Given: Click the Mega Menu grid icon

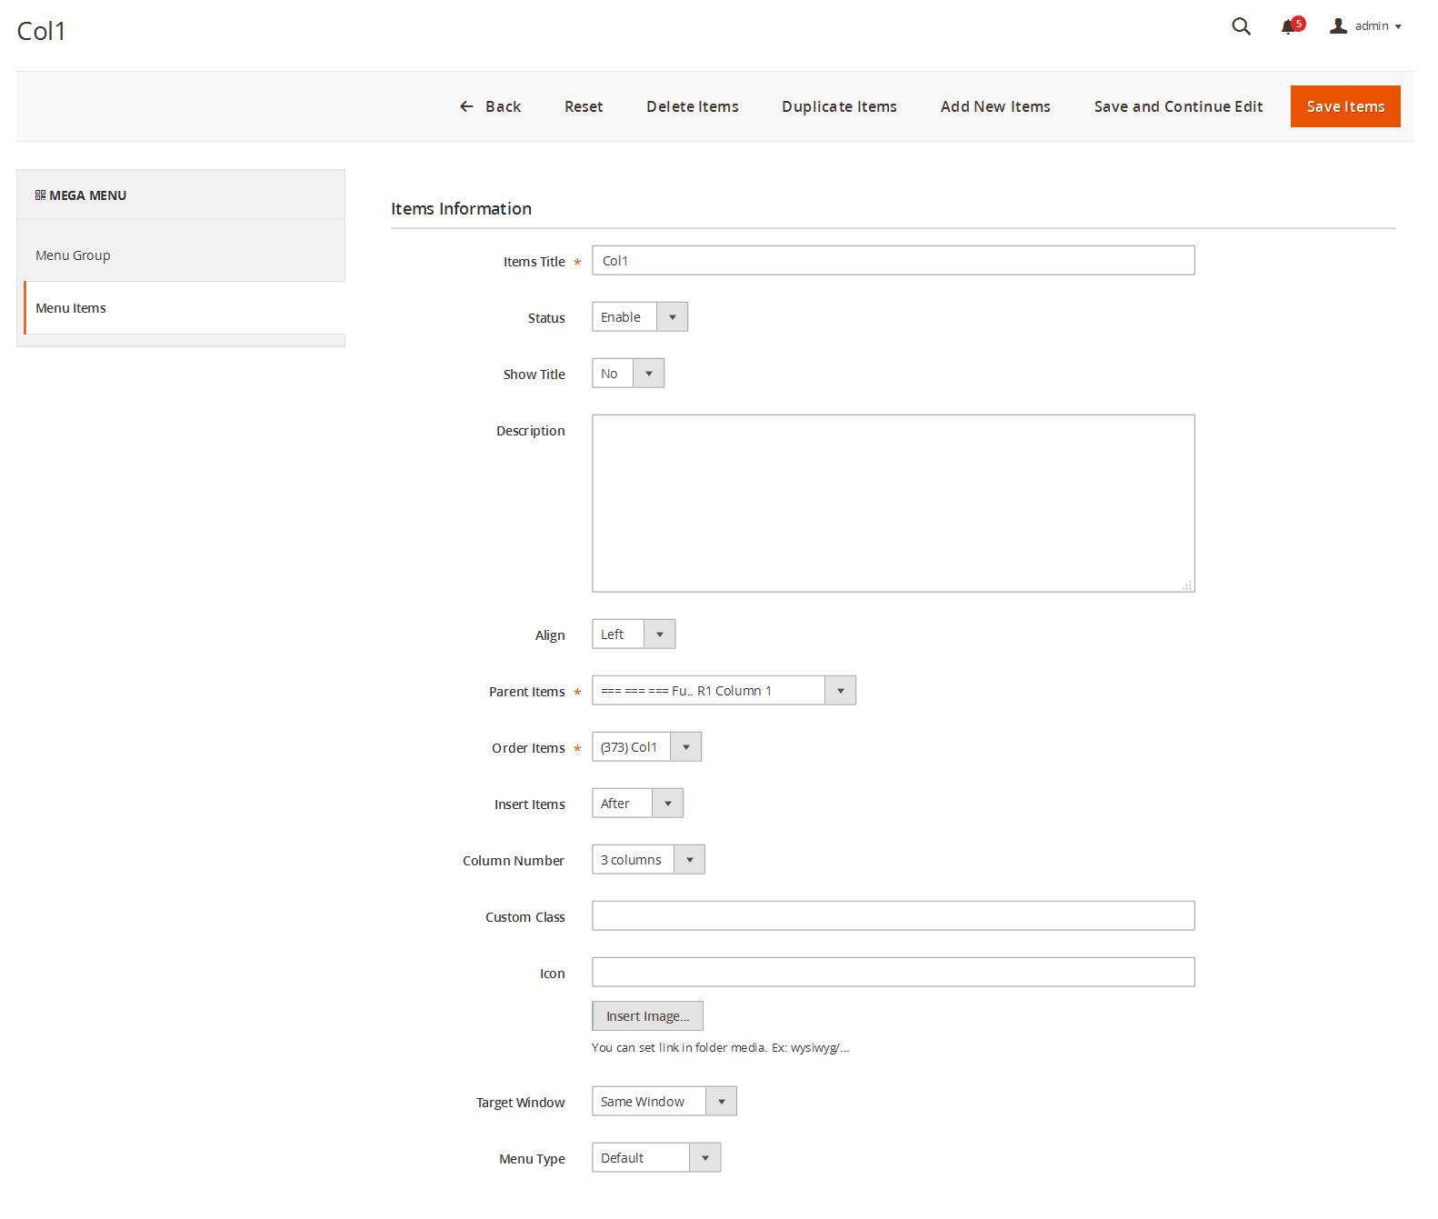Looking at the screenshot, I should (x=40, y=195).
